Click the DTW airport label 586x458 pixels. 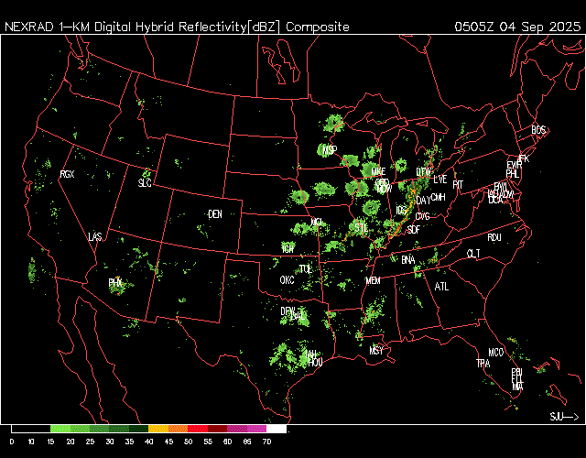[x=423, y=172]
